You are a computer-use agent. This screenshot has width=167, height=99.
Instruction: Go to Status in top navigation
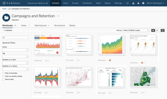pos(107,3)
